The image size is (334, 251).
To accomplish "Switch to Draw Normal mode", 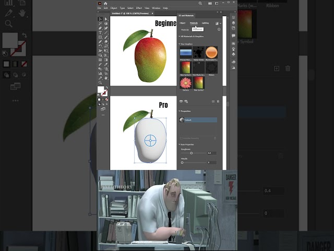I will click(99, 104).
